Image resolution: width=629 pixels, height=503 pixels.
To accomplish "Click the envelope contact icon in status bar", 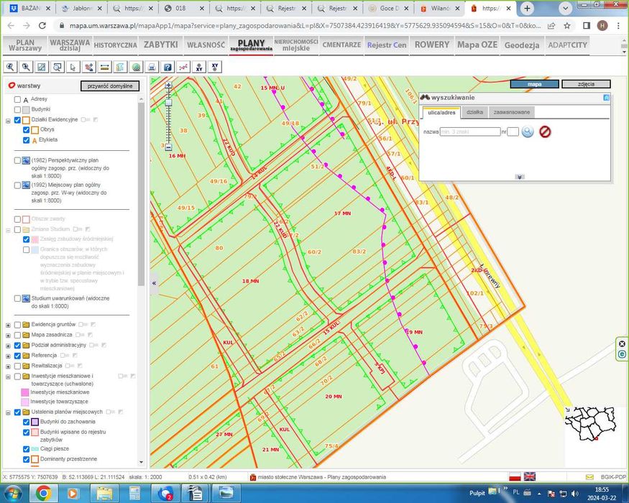I will point(589,477).
